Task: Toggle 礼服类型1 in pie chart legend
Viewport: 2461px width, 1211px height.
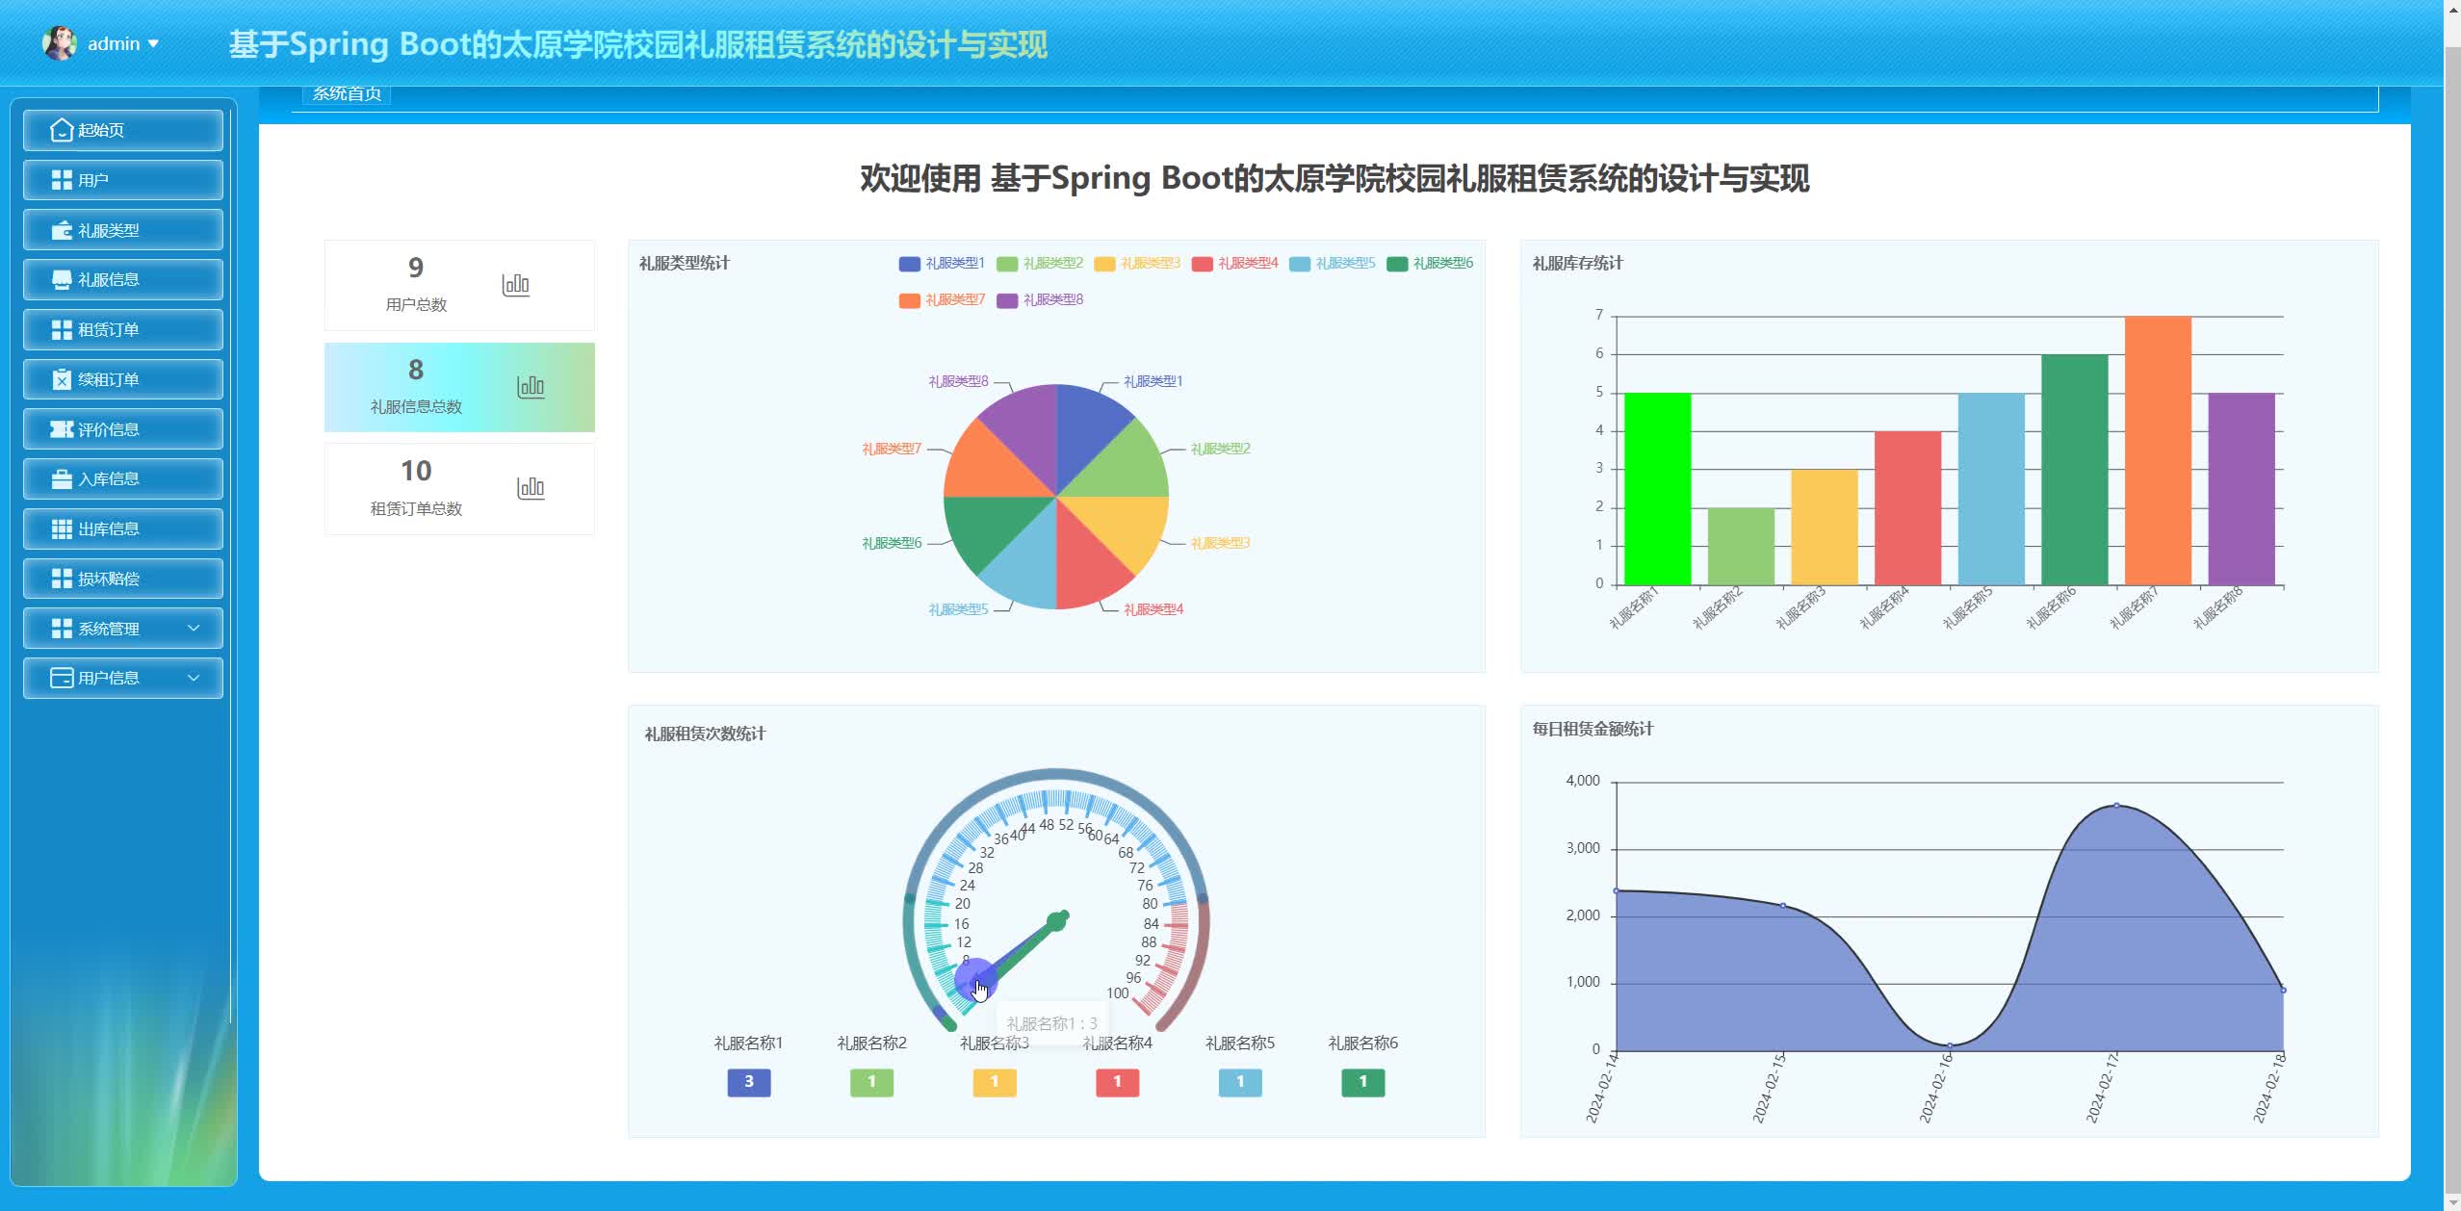Action: pyautogui.click(x=942, y=264)
